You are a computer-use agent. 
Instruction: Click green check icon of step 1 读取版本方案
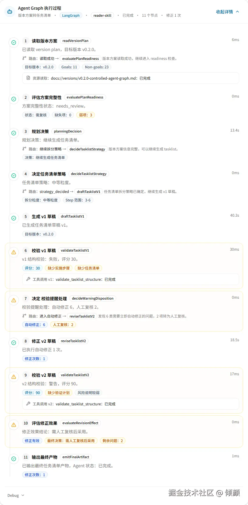coord(14,43)
